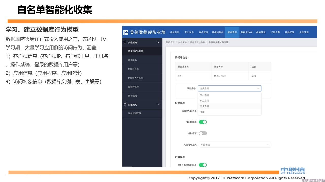Select 数据库安全防御 in the left sidebar

[x=142, y=51]
